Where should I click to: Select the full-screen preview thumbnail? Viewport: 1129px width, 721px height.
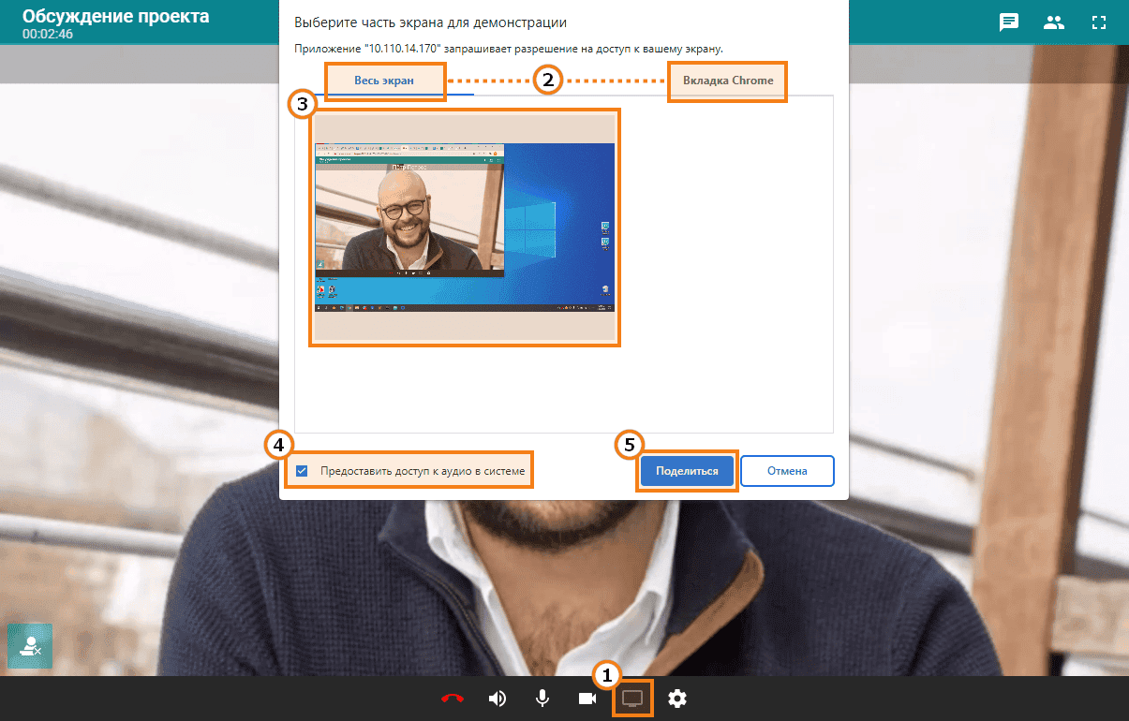click(465, 228)
